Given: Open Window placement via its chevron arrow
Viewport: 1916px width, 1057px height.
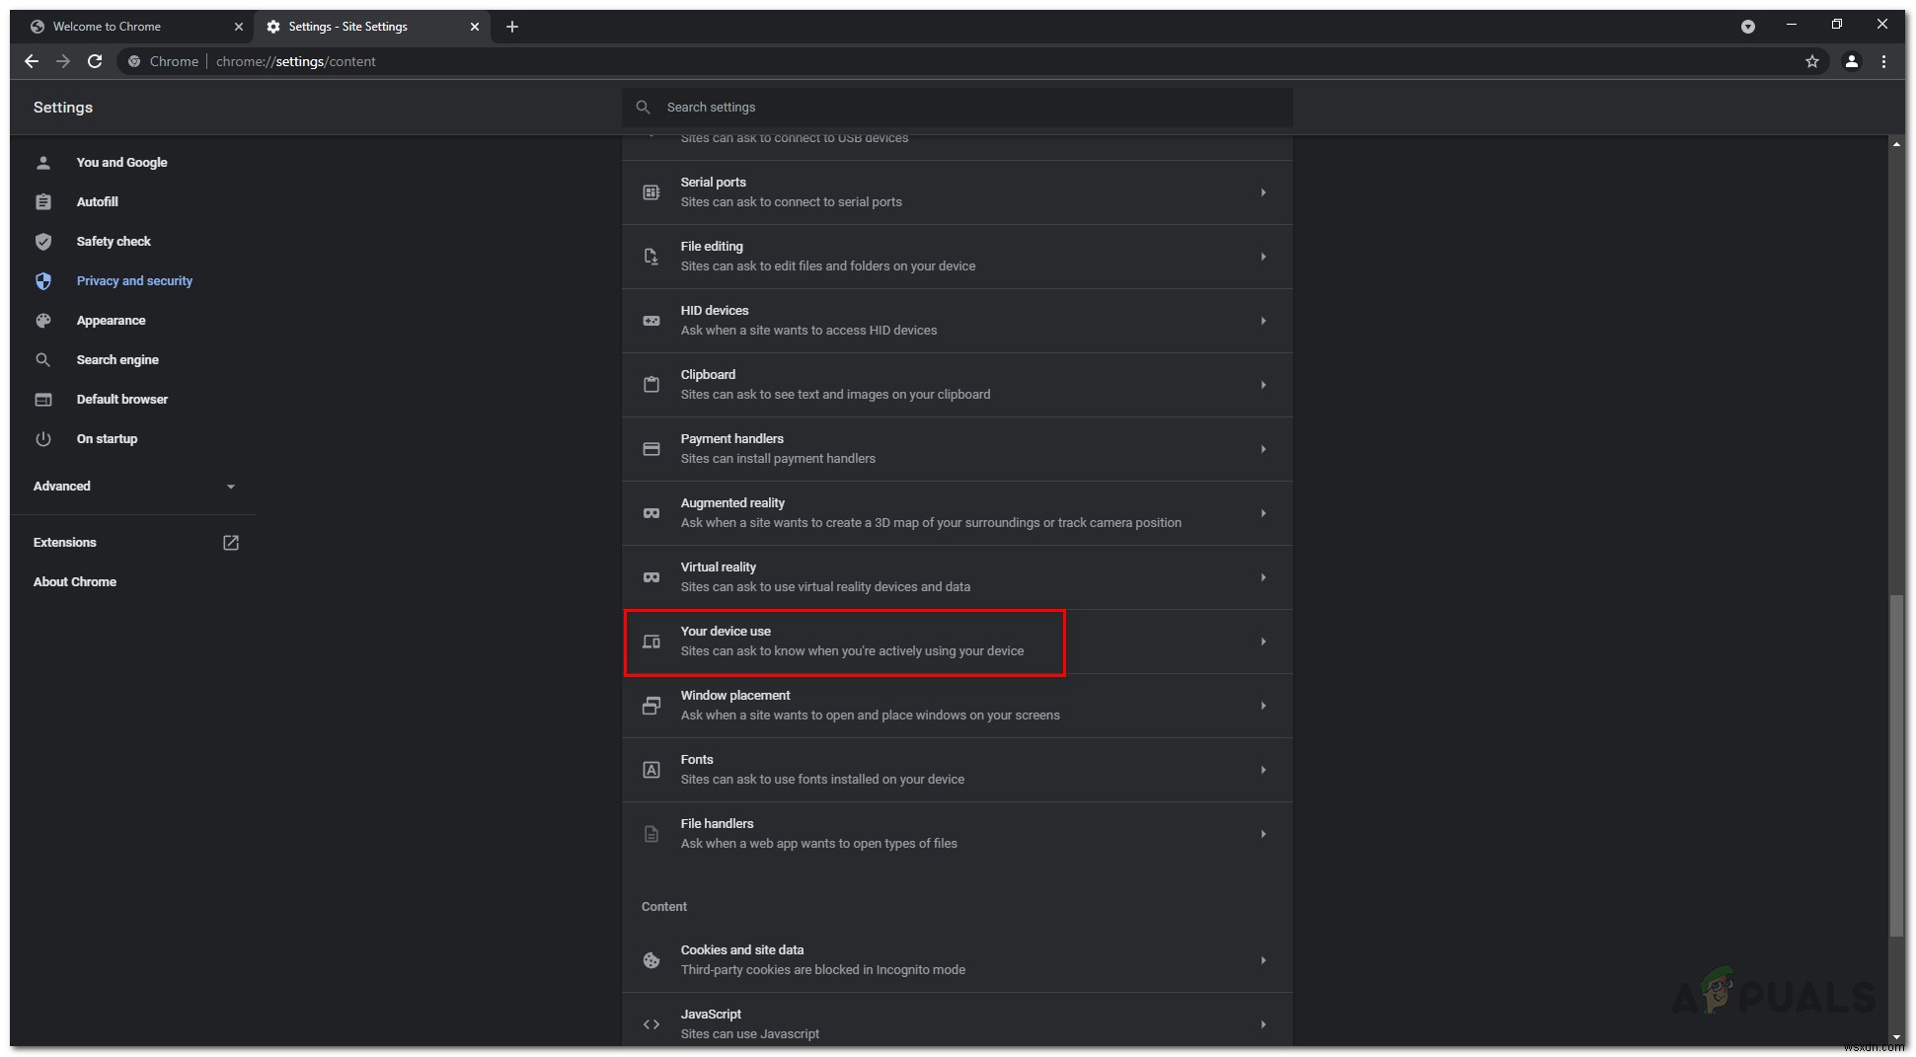Looking at the screenshot, I should pos(1264,706).
